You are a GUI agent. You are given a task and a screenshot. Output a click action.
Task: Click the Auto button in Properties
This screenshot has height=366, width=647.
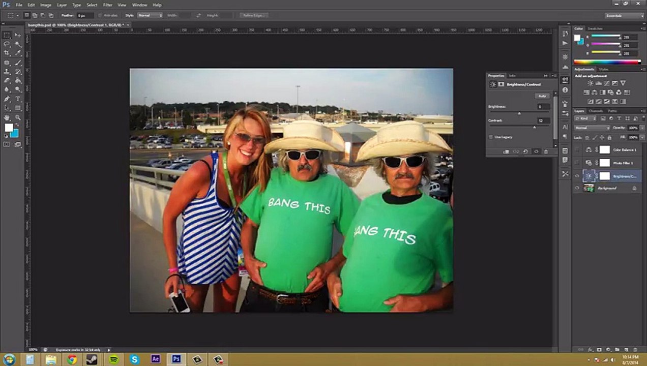542,96
